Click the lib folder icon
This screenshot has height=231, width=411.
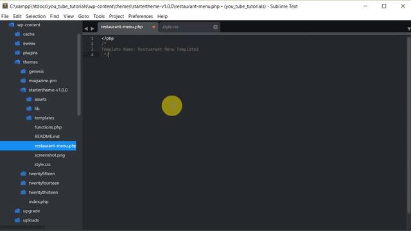(x=29, y=108)
